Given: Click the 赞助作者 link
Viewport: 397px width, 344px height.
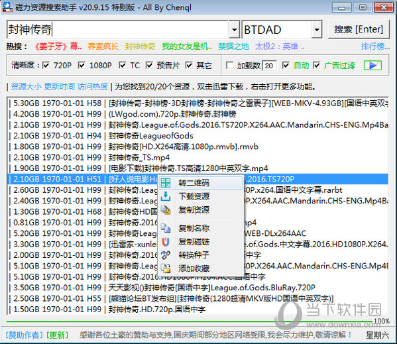Looking at the screenshot, I should click(x=25, y=335).
